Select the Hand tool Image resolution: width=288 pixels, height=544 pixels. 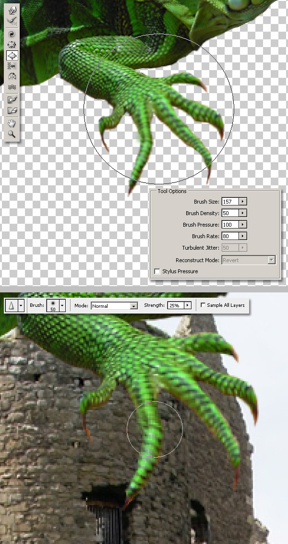[x=12, y=123]
